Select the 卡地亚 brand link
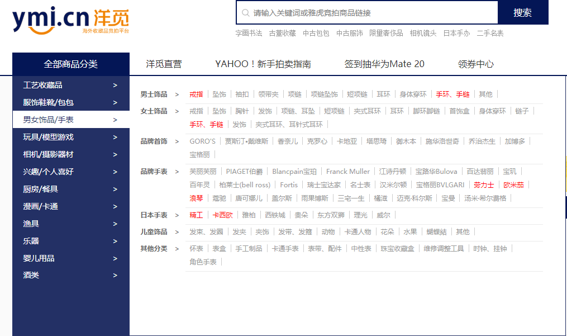 pos(347,141)
